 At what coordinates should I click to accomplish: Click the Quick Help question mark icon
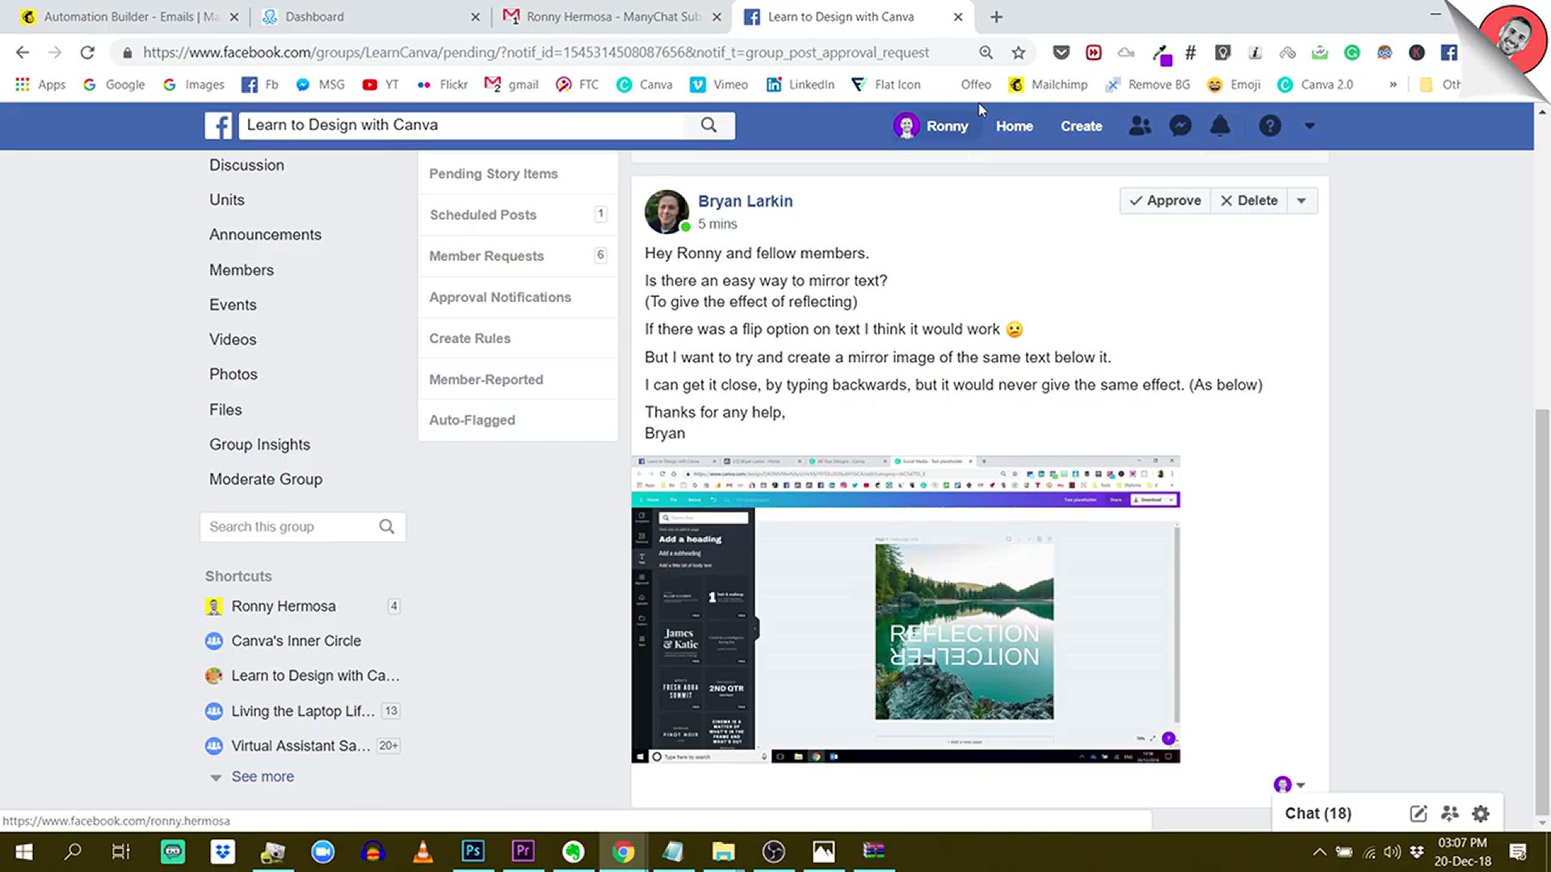point(1270,126)
